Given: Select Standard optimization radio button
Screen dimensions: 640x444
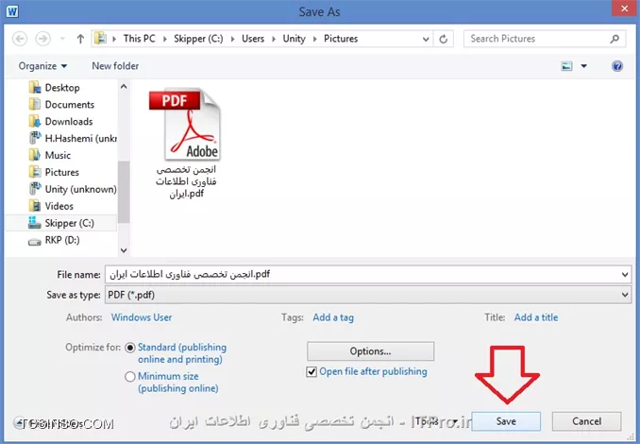Looking at the screenshot, I should (x=130, y=348).
